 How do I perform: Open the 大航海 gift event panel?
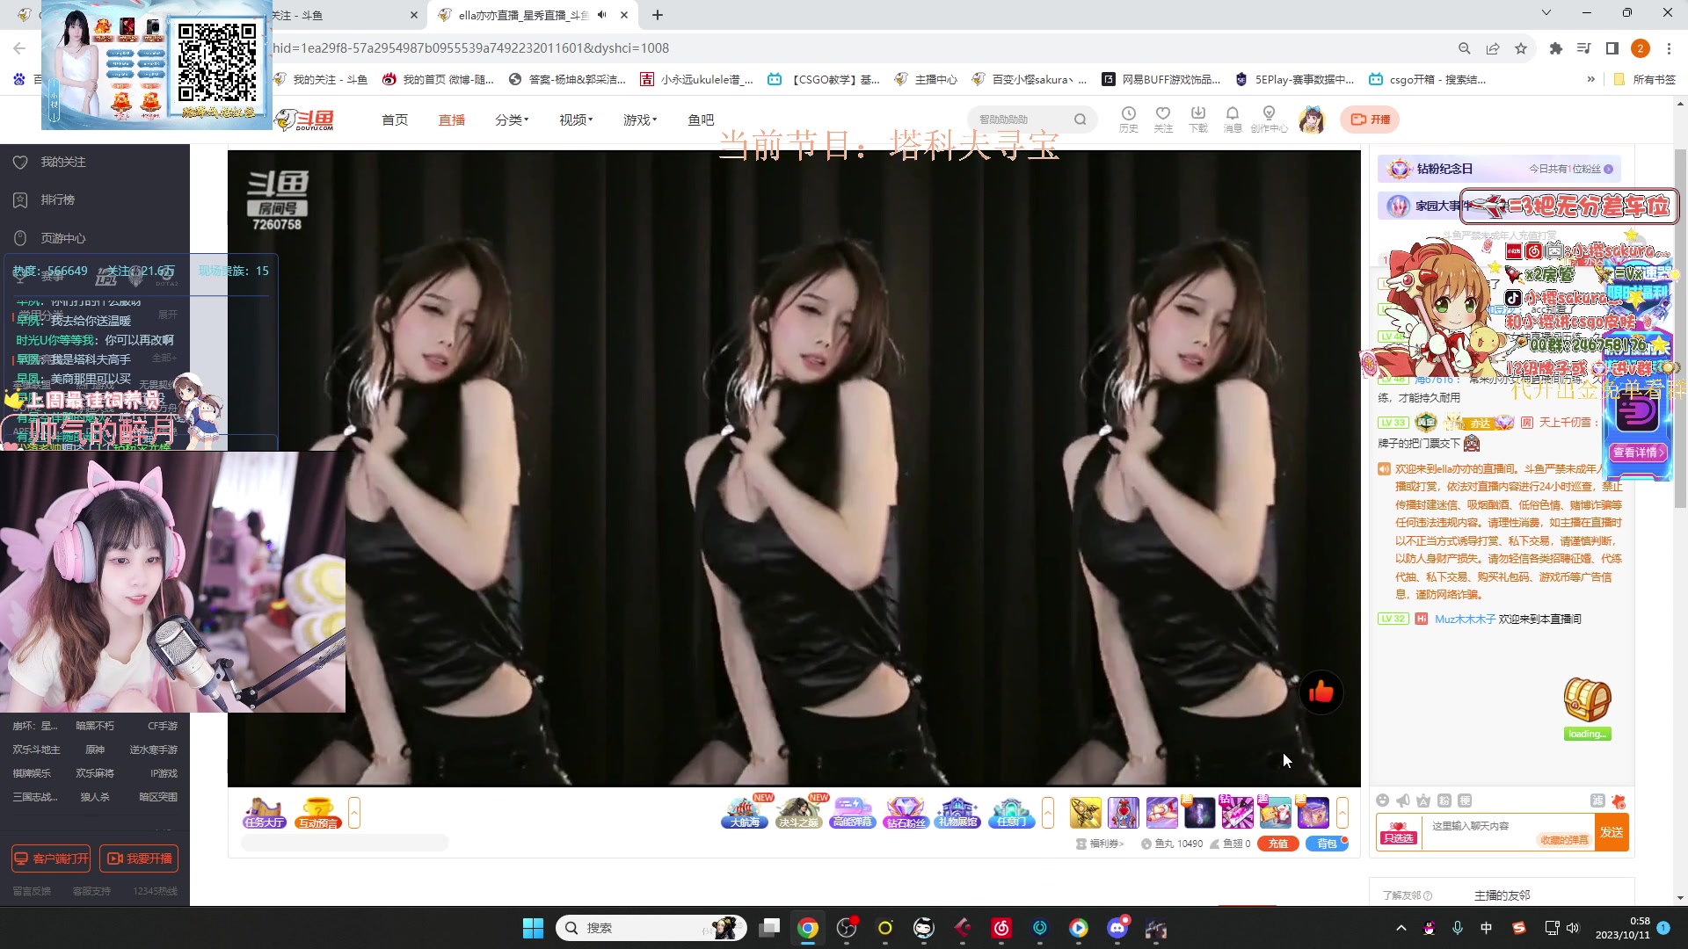[744, 812]
